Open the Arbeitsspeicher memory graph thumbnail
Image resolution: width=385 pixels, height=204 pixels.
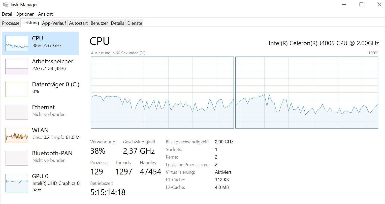coord(17,66)
